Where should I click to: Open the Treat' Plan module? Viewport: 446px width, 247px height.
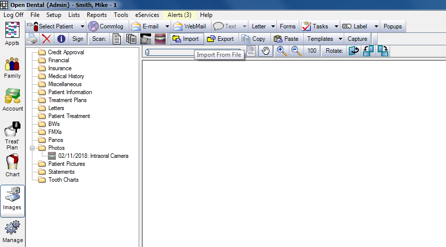tap(12, 136)
